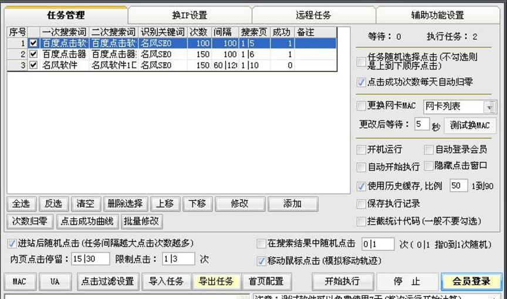Enable 隐藏点击窗口 checkbox

point(429,166)
